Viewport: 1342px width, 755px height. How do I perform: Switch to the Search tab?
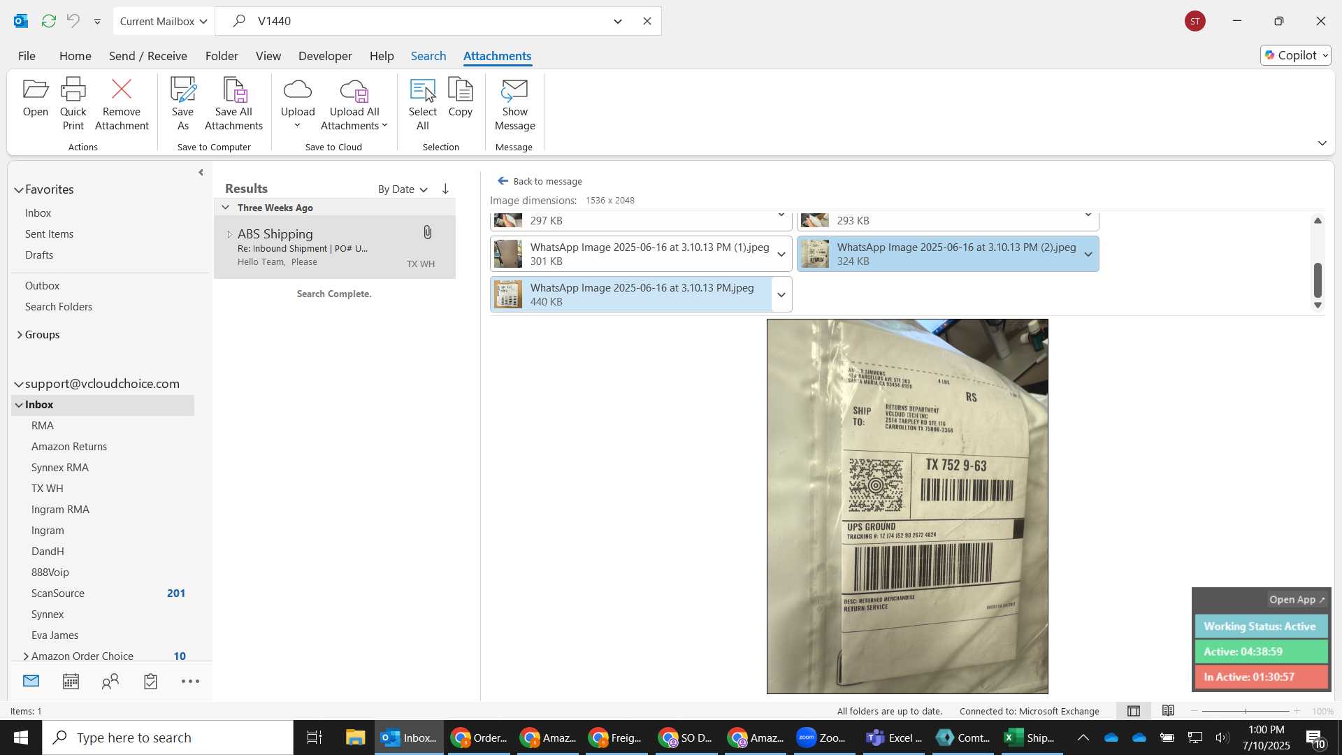428,56
